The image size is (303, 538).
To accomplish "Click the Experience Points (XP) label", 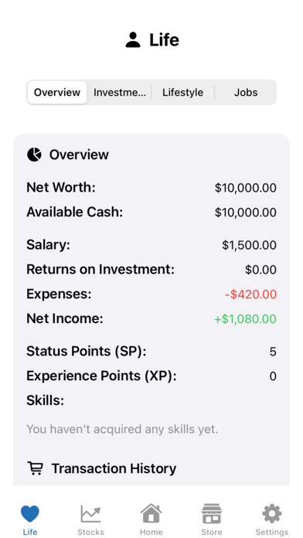I will [101, 376].
